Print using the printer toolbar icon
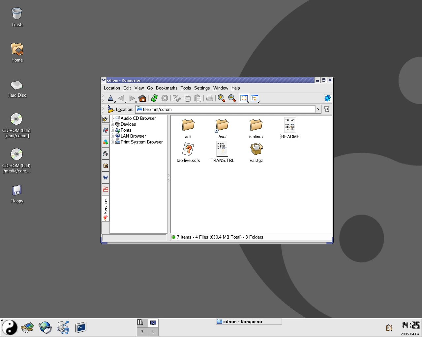Screen dimensions: 422x337 (x=210, y=98)
